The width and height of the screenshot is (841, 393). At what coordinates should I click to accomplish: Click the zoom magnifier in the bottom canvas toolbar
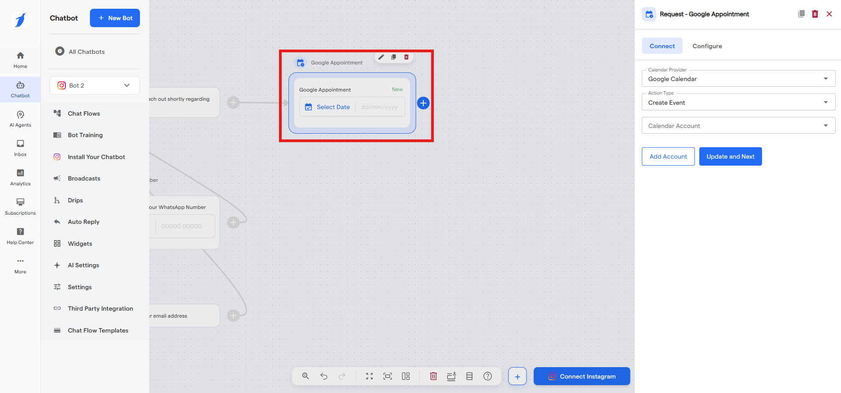(306, 376)
